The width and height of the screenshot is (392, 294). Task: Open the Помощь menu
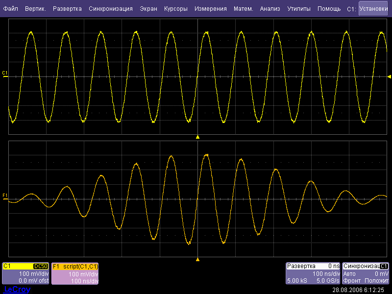[x=329, y=9]
